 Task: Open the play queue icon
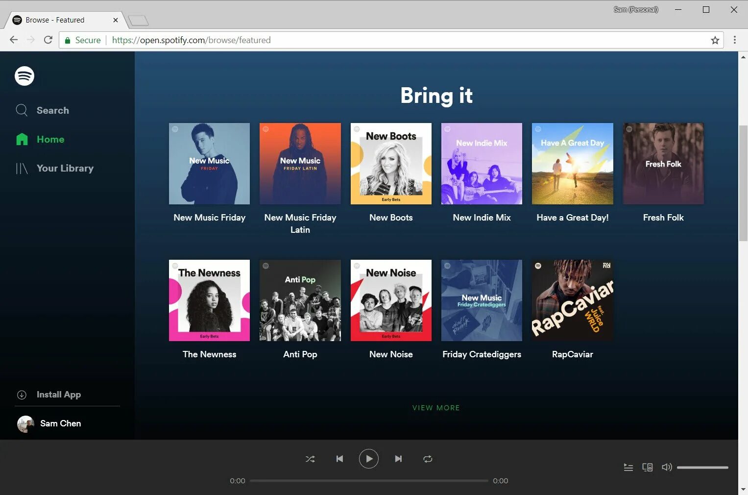tap(628, 468)
